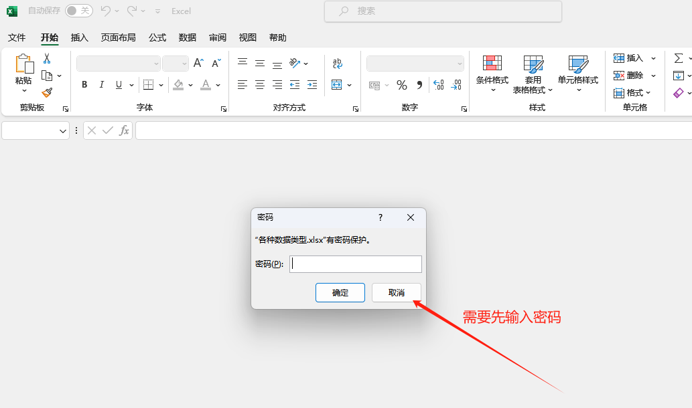Open the 文件 menu
The width and height of the screenshot is (692, 408).
click(17, 37)
